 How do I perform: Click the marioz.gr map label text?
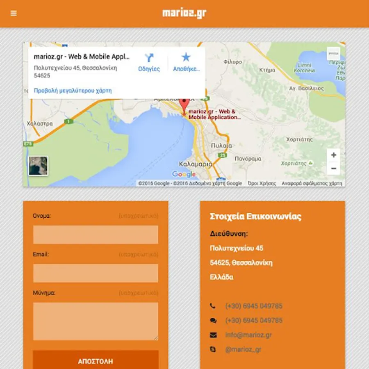point(214,114)
